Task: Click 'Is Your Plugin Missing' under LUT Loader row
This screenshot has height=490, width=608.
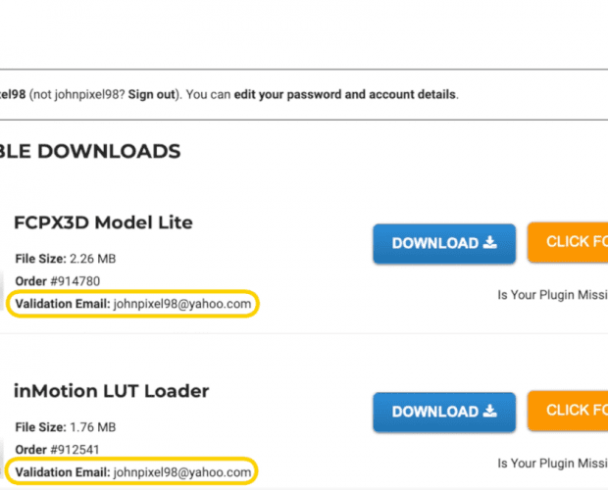Action: (x=553, y=464)
